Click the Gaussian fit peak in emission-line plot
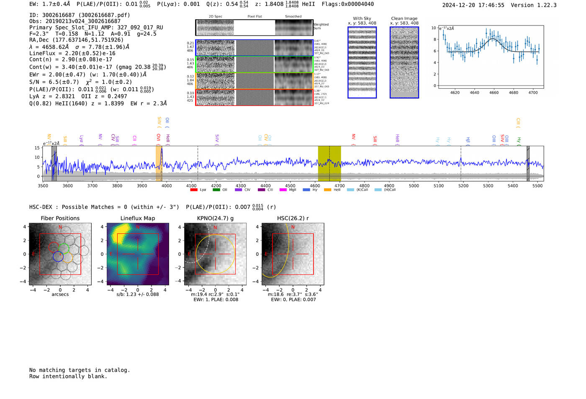The height and width of the screenshot is (399, 586). (494, 39)
